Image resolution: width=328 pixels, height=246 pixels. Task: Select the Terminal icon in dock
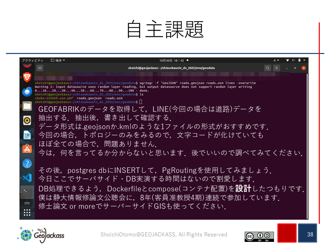coord(27,192)
